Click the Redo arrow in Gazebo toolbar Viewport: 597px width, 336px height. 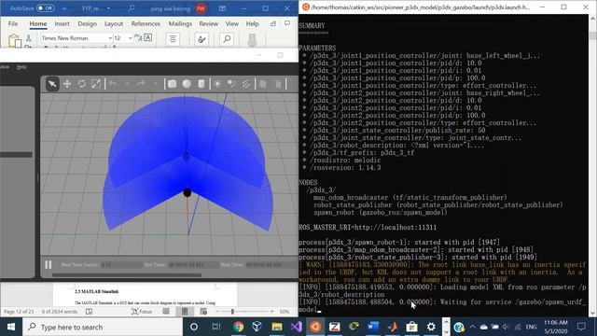click(x=141, y=83)
